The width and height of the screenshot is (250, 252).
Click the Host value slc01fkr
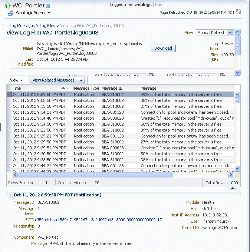[x=209, y=209]
